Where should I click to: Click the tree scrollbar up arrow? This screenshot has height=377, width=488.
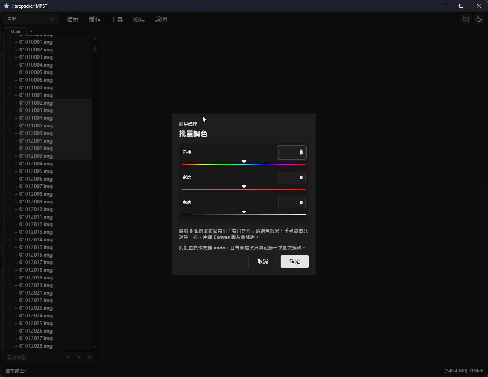95,38
